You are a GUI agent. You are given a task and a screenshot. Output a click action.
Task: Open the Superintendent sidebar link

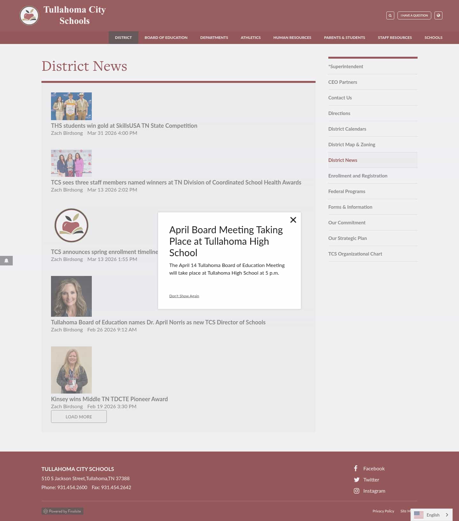click(373, 66)
